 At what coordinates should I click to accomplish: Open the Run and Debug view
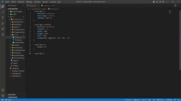3,23
